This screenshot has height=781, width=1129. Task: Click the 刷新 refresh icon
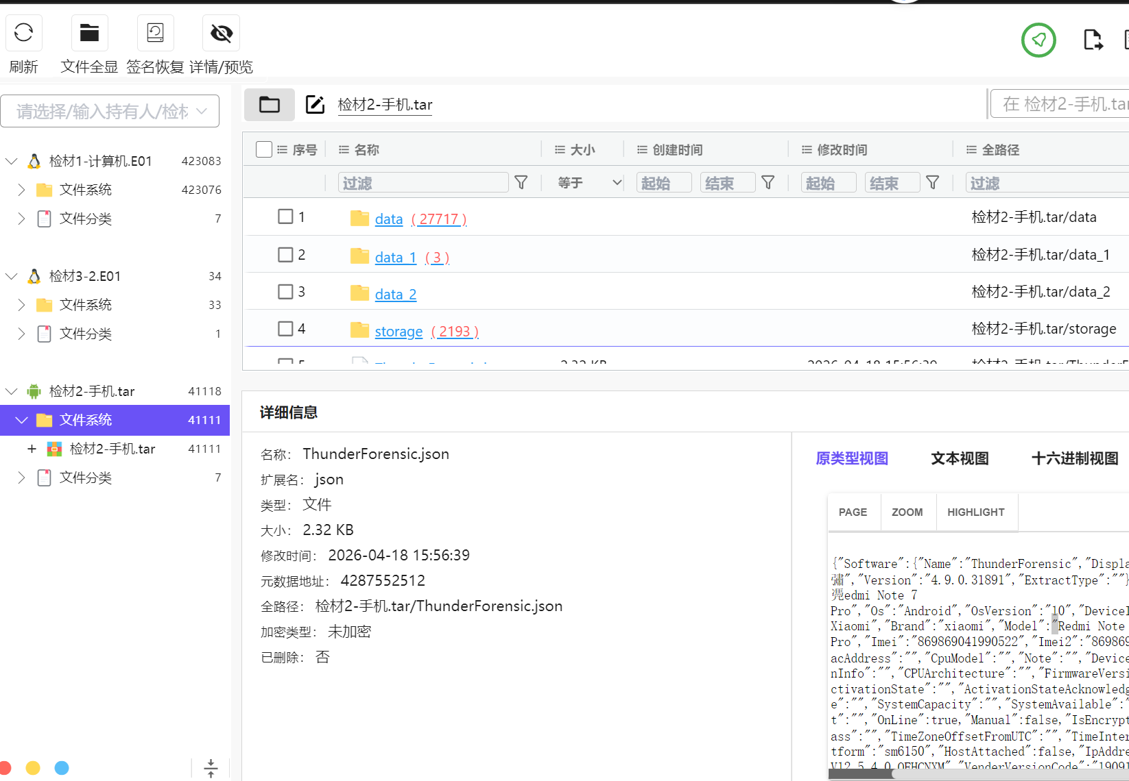24,33
